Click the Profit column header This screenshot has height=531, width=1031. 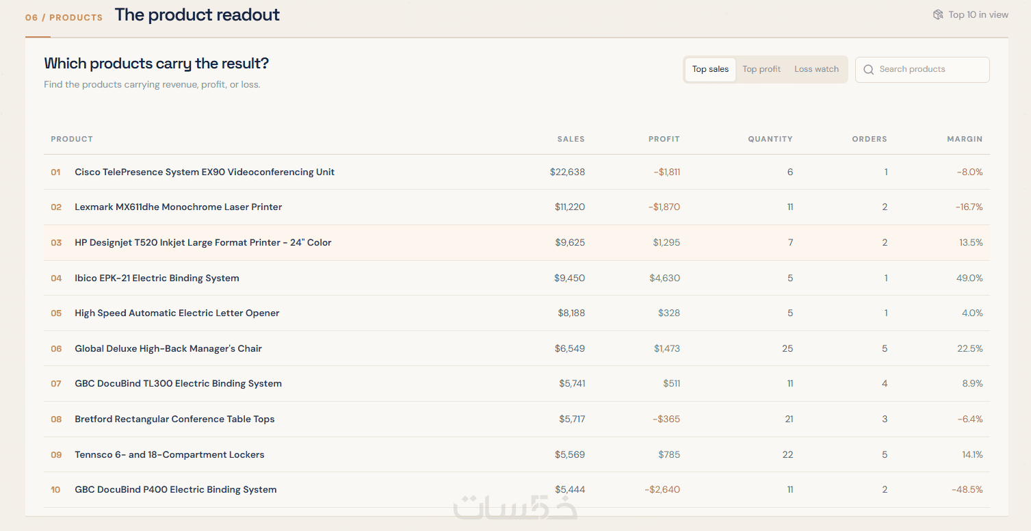pyautogui.click(x=664, y=139)
